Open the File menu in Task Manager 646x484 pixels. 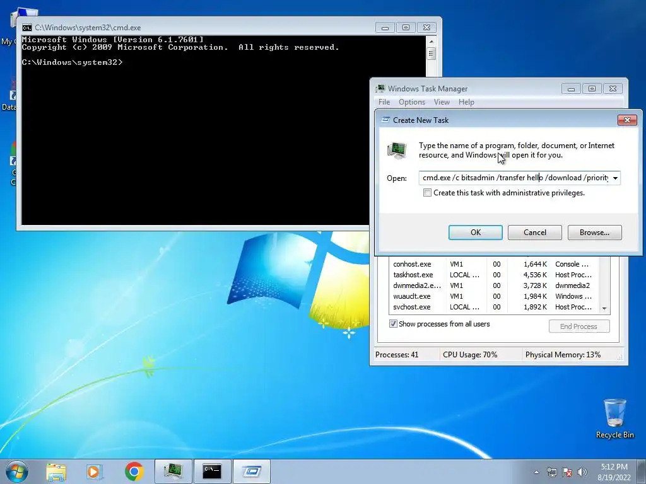click(384, 101)
